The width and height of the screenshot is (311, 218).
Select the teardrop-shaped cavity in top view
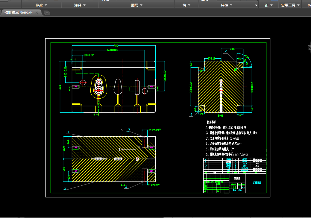118,87
